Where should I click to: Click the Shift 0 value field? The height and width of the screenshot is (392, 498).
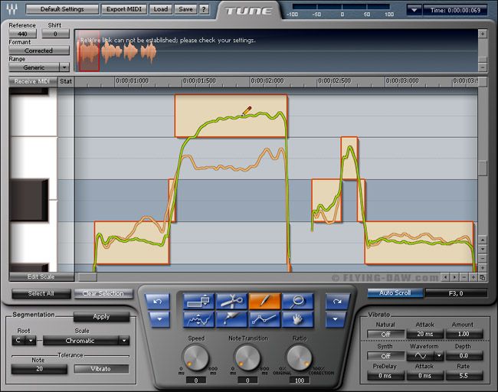55,34
